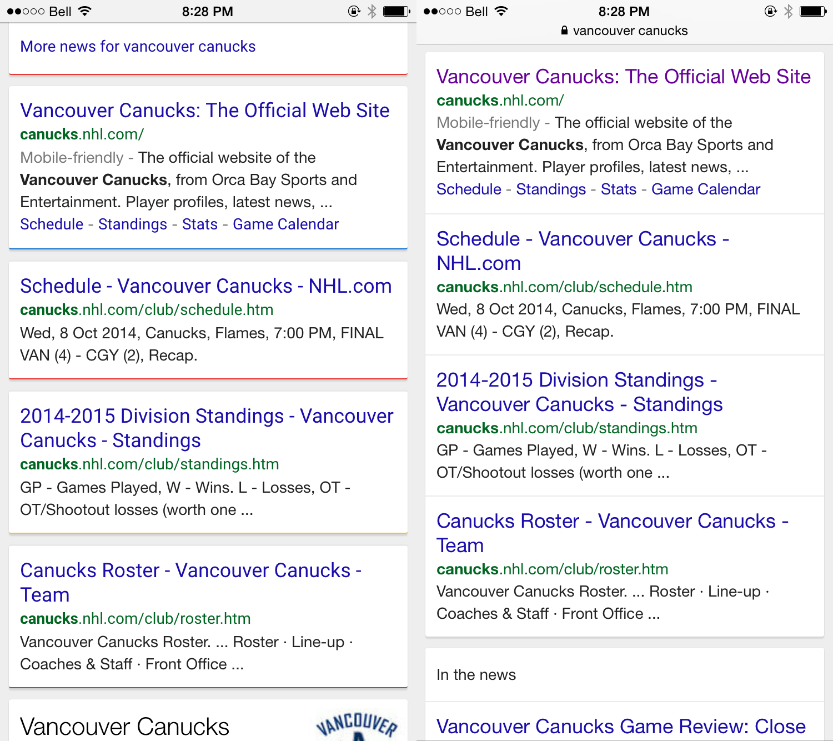Tap the rotation lock icon in right status bar
Screen dimensions: 833x741
click(x=770, y=11)
